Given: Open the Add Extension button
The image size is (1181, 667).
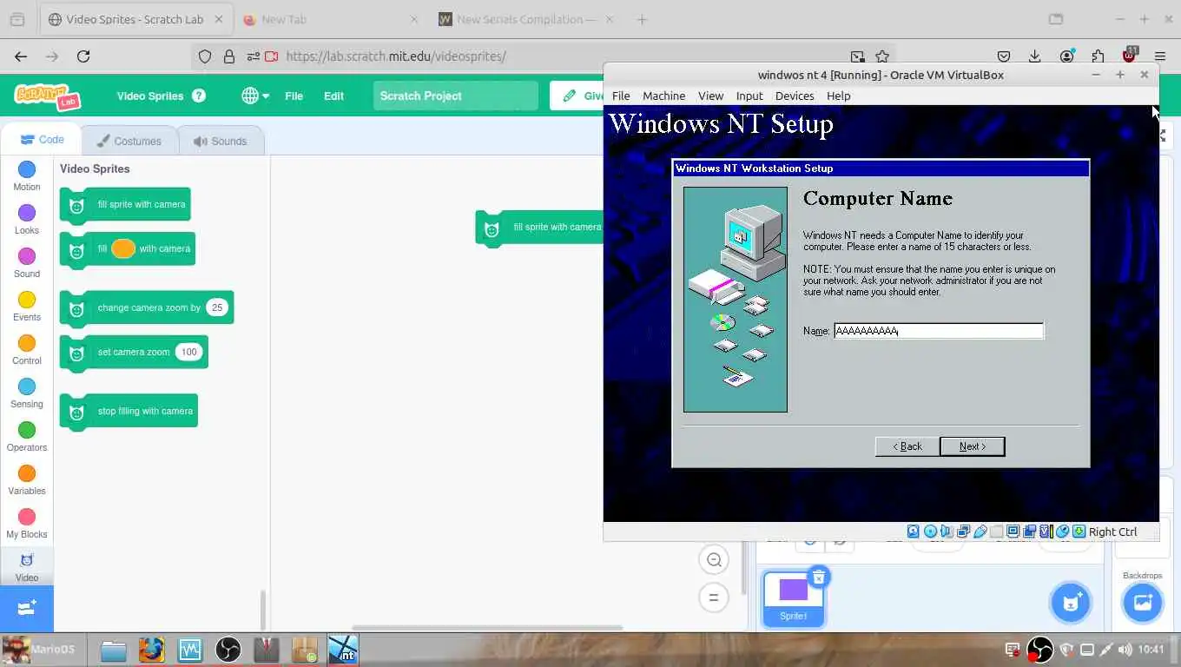Looking at the screenshot, I should (x=27, y=608).
